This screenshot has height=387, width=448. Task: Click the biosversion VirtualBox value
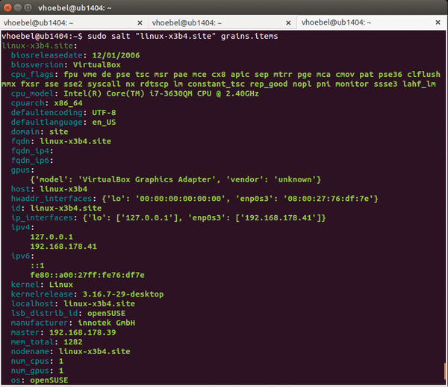97,65
